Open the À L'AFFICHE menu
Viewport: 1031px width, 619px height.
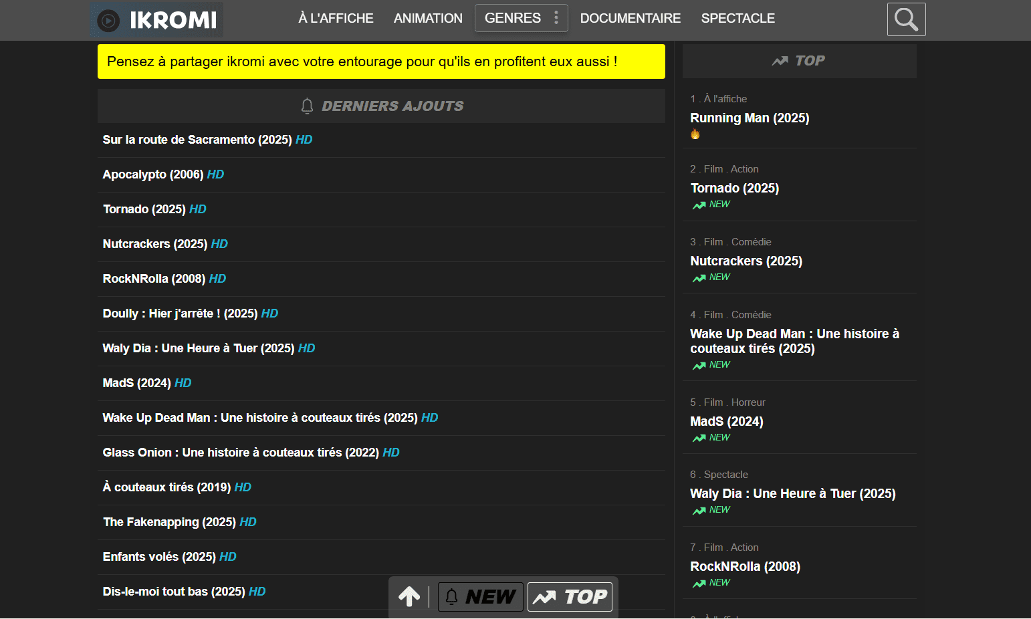tap(336, 19)
